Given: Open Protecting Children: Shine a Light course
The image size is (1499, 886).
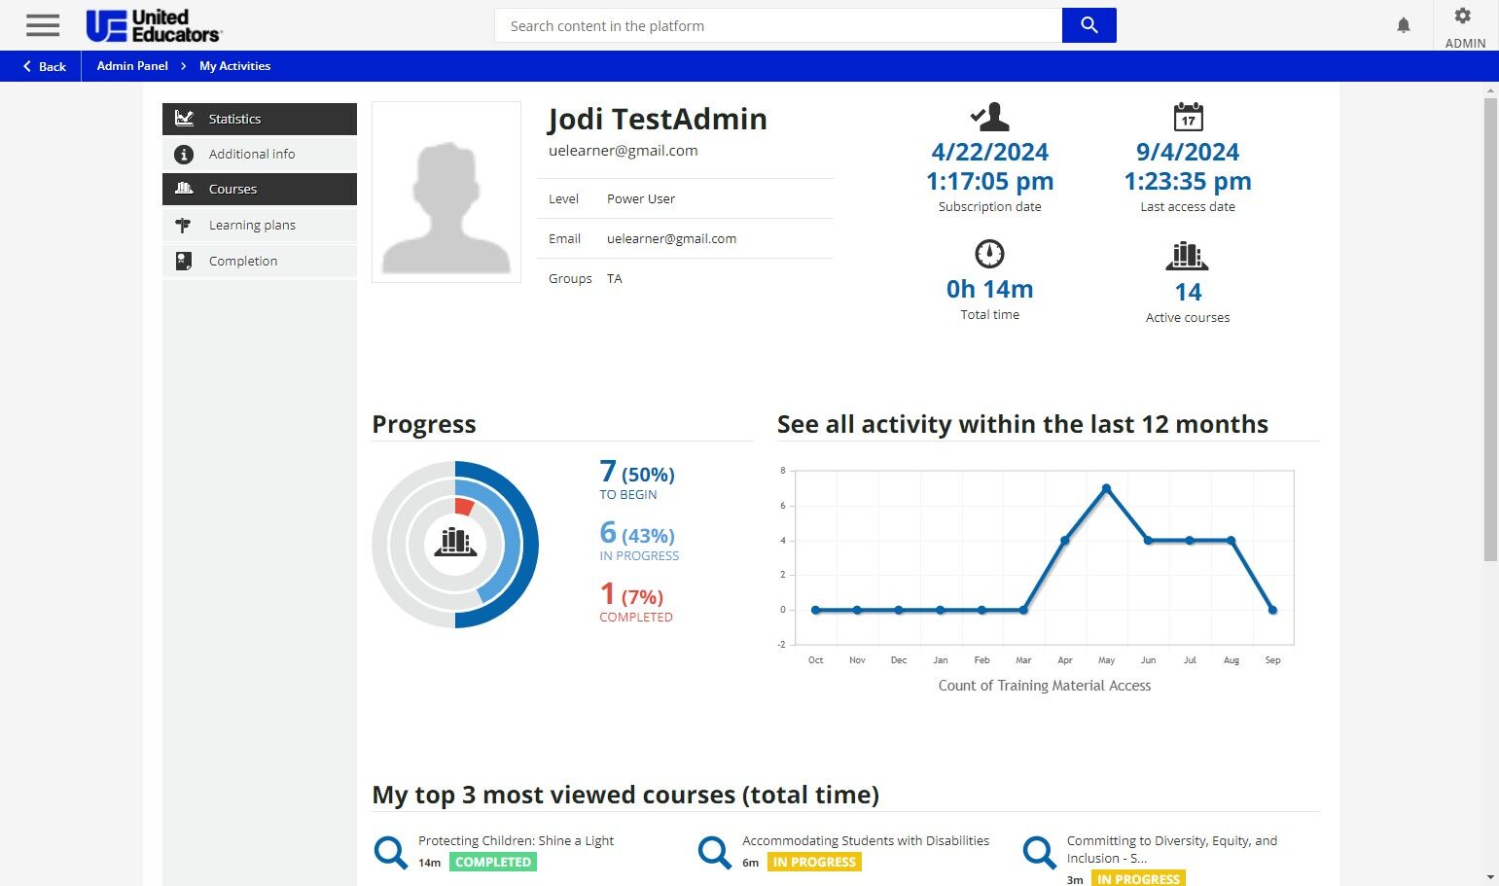Looking at the screenshot, I should pos(516,840).
